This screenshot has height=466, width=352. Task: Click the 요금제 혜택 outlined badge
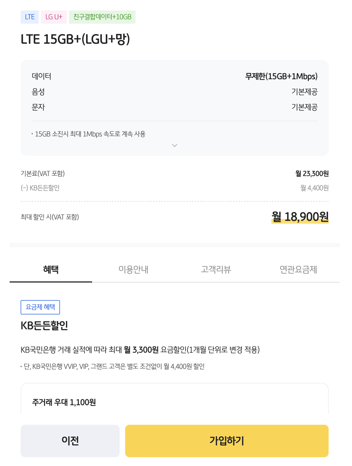[x=40, y=307]
